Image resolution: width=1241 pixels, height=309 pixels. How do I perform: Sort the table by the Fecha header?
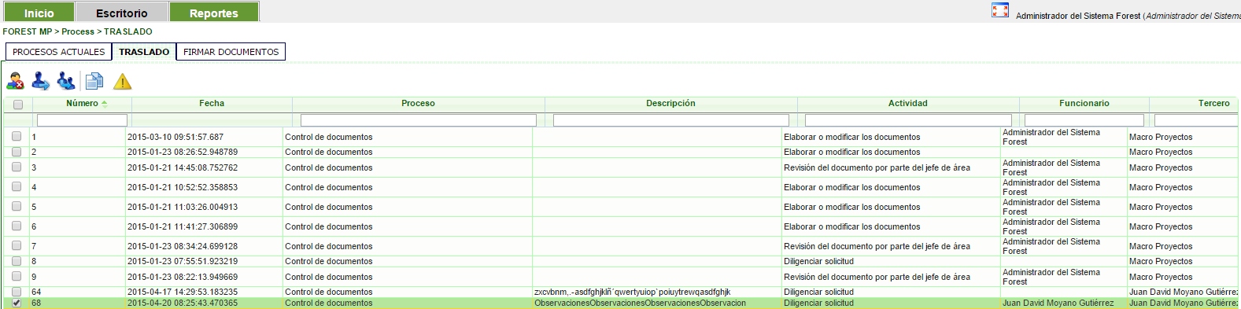212,103
